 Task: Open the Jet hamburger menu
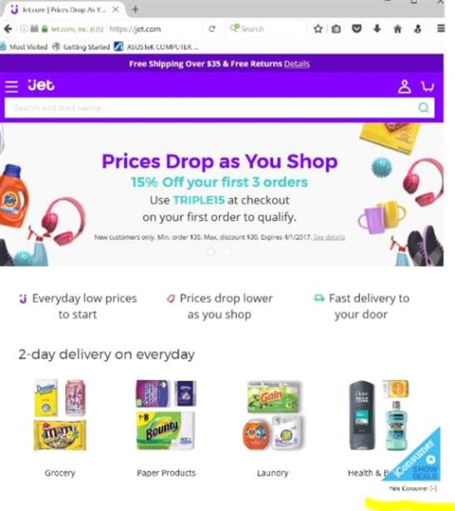pos(12,87)
